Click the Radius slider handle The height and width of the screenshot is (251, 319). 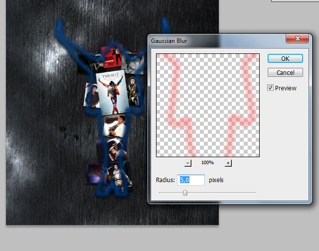point(185,193)
